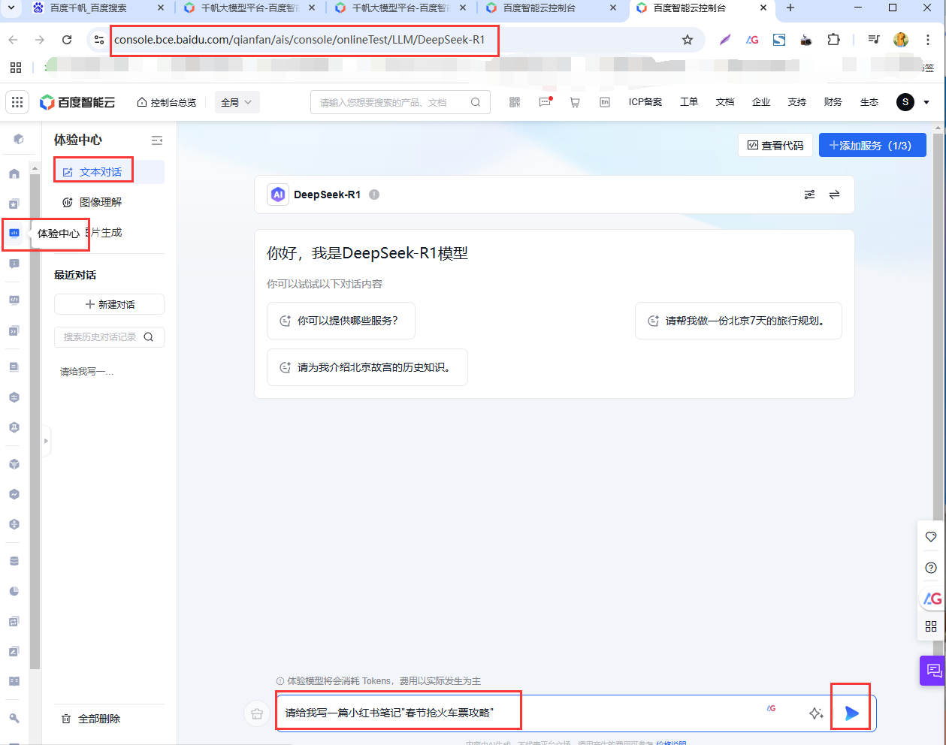Open the user avatar S
The image size is (946, 745).
[905, 102]
